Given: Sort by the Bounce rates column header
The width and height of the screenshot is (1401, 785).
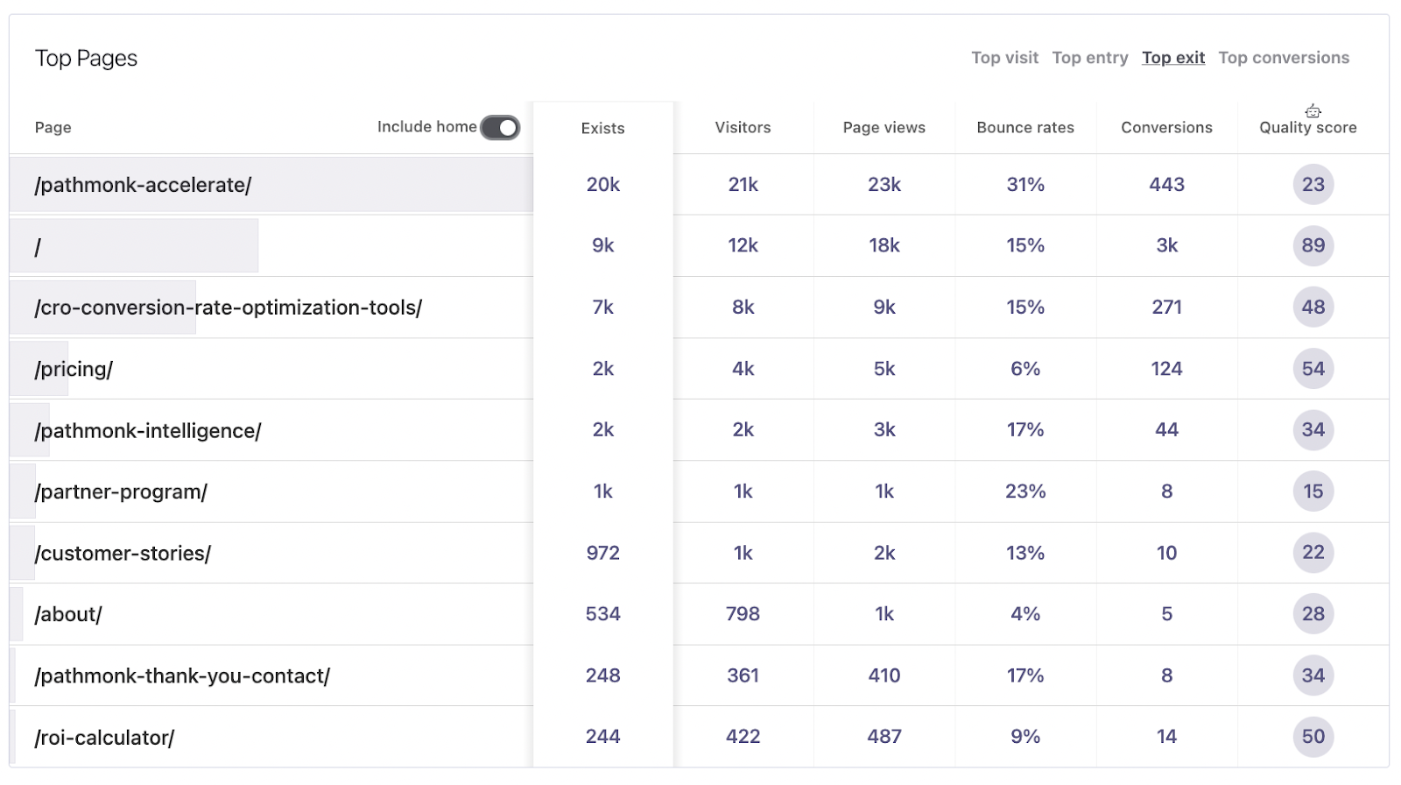Looking at the screenshot, I should click(x=1024, y=127).
